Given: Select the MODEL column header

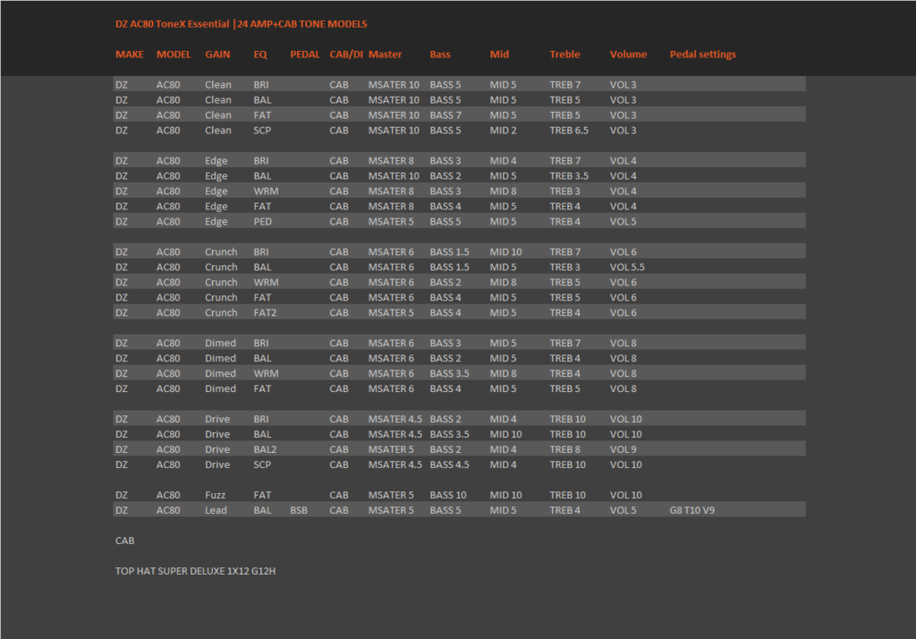Looking at the screenshot, I should point(174,55).
